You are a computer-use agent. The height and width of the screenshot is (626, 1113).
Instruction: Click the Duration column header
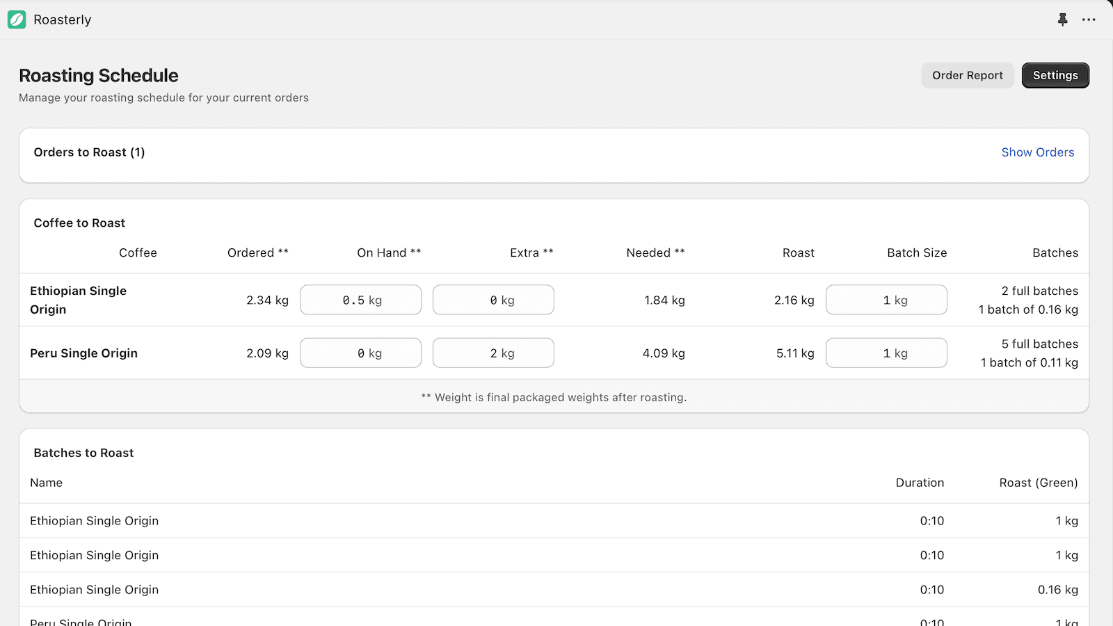point(920,482)
